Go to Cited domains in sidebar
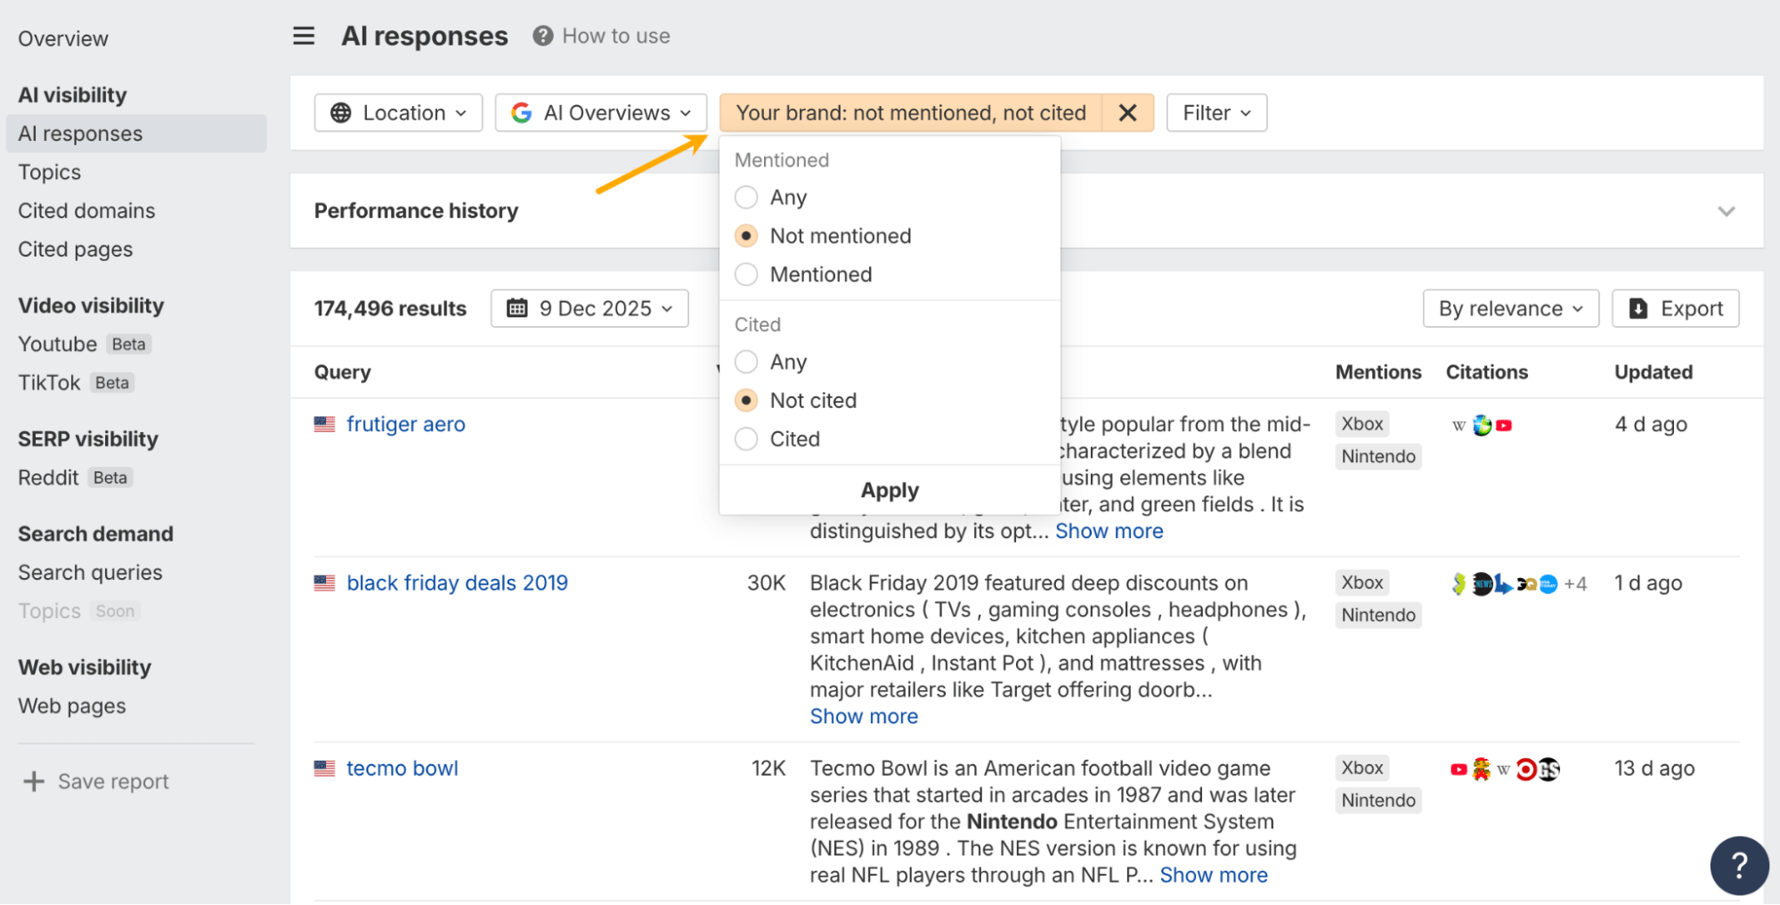The width and height of the screenshot is (1780, 905). click(86, 211)
